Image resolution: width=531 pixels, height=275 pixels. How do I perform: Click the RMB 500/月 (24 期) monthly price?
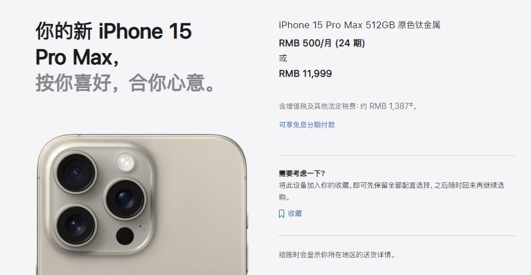click(x=322, y=43)
